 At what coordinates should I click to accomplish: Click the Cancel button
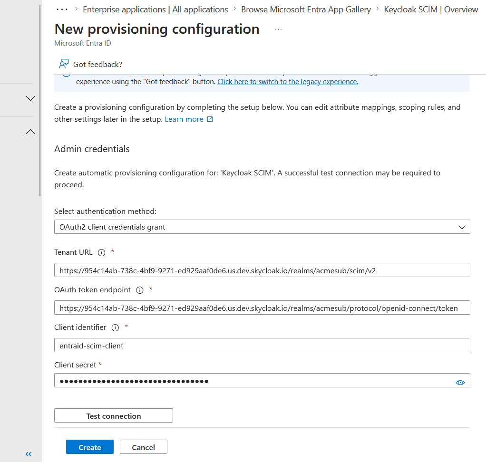pos(143,447)
